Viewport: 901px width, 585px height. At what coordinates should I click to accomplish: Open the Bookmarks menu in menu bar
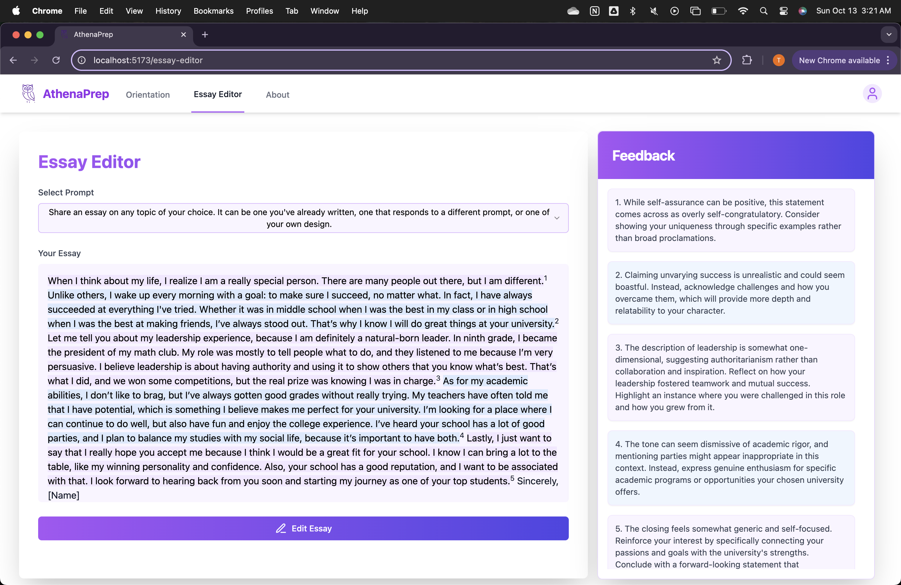[213, 11]
